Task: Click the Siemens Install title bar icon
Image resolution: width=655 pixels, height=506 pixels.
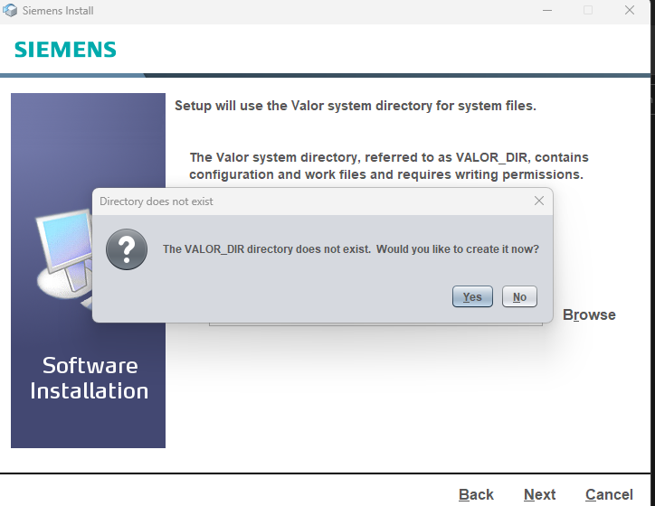Action: (x=11, y=11)
